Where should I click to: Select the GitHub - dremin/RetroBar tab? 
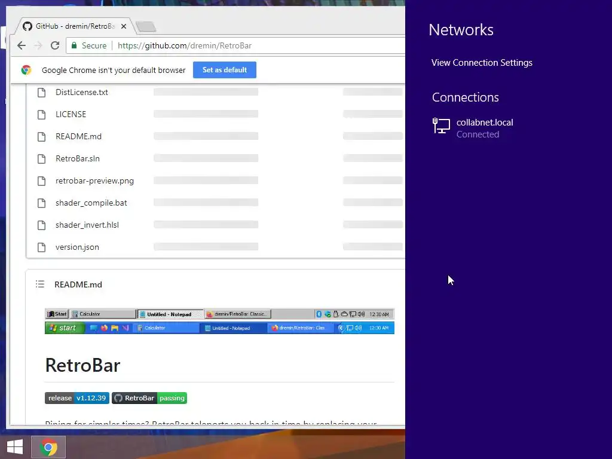pos(74,26)
